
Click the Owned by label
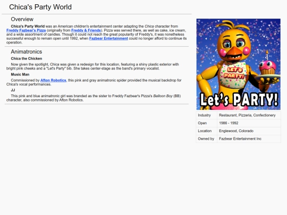coord(206,139)
